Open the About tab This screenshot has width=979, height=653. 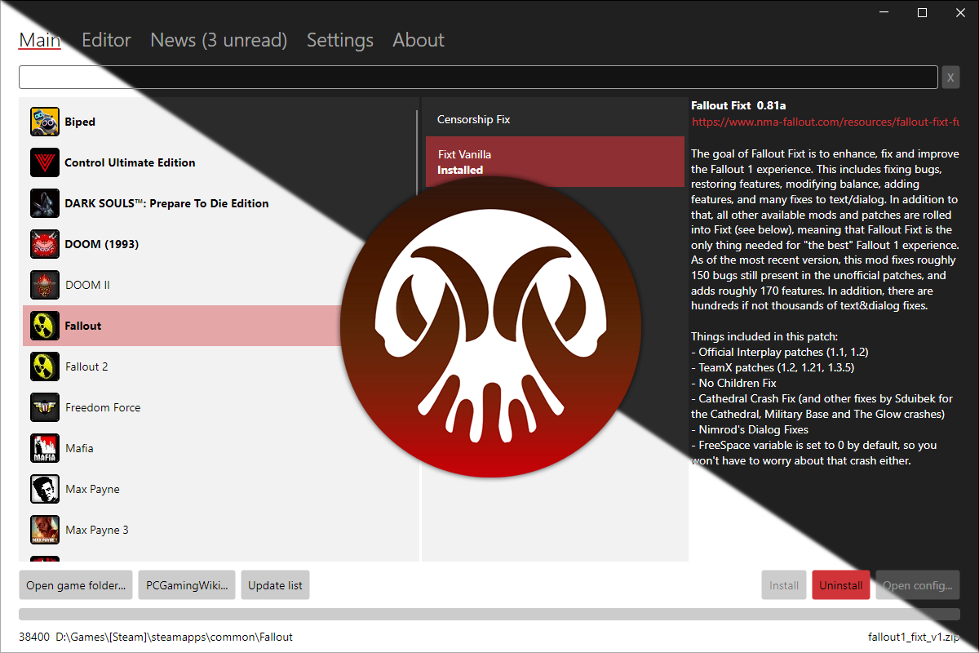[x=419, y=40]
